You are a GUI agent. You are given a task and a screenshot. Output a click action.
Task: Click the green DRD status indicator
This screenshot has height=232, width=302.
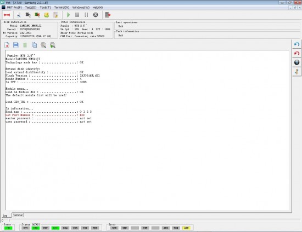pos(36,228)
